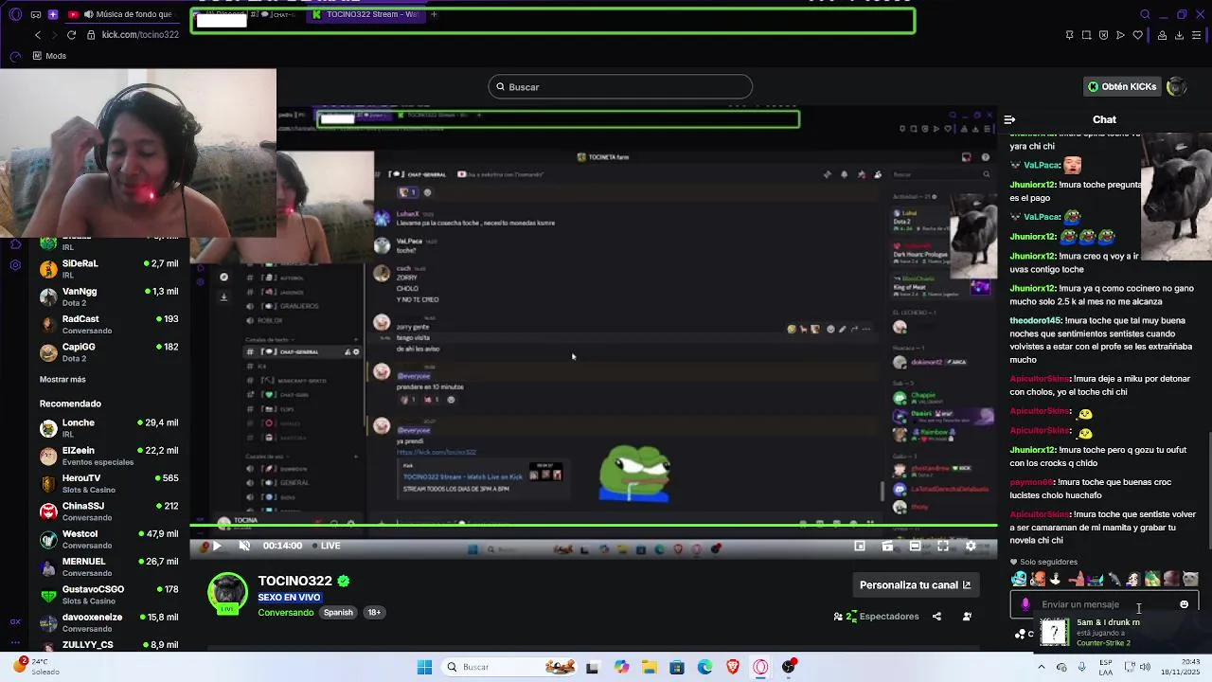
Task: Open stream player settings gear
Action: [971, 546]
